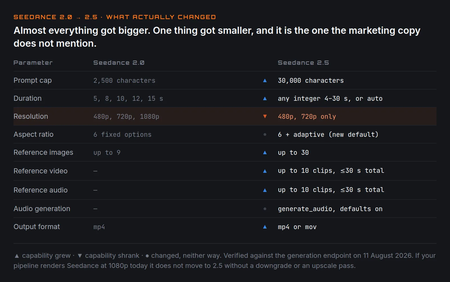The height and width of the screenshot is (282, 450).
Task: Click the '30,000 characters' cell
Action: [x=311, y=80]
